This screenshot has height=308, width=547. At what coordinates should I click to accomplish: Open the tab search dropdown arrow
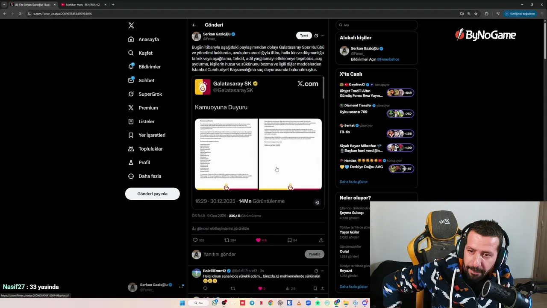[5, 5]
